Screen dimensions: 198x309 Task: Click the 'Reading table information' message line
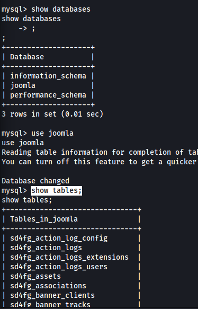100,152
